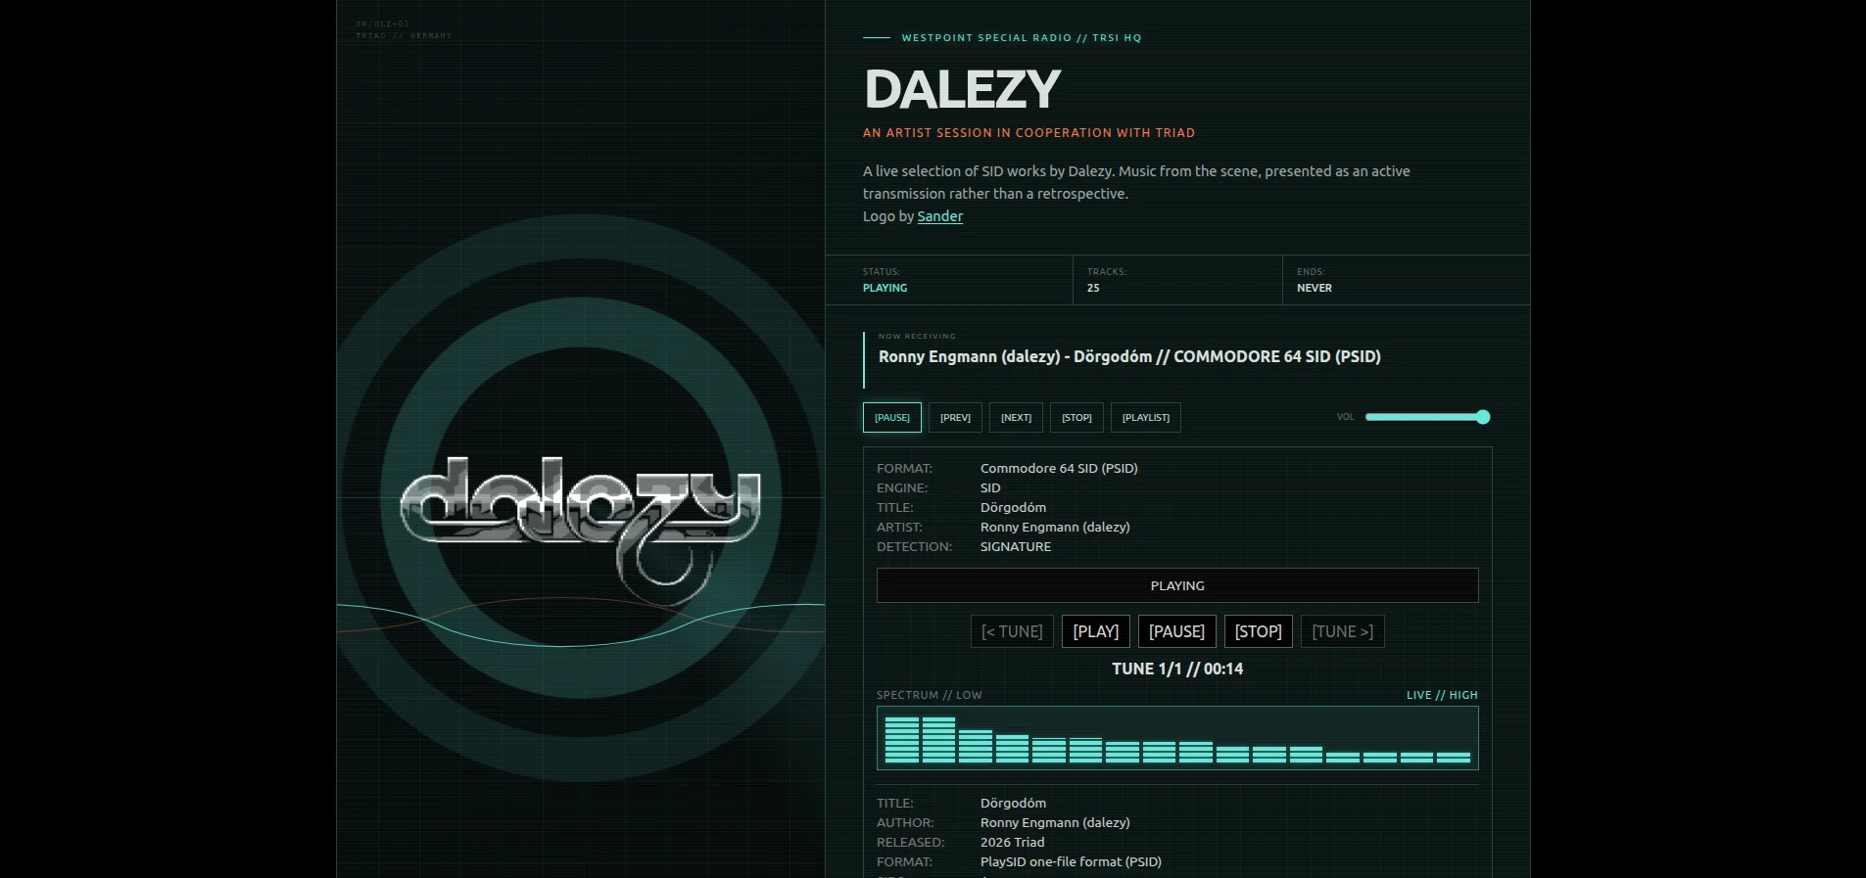This screenshot has width=1866, height=878.
Task: Click the large [STOP] button beside [TUNE >]
Action: pos(1258,631)
